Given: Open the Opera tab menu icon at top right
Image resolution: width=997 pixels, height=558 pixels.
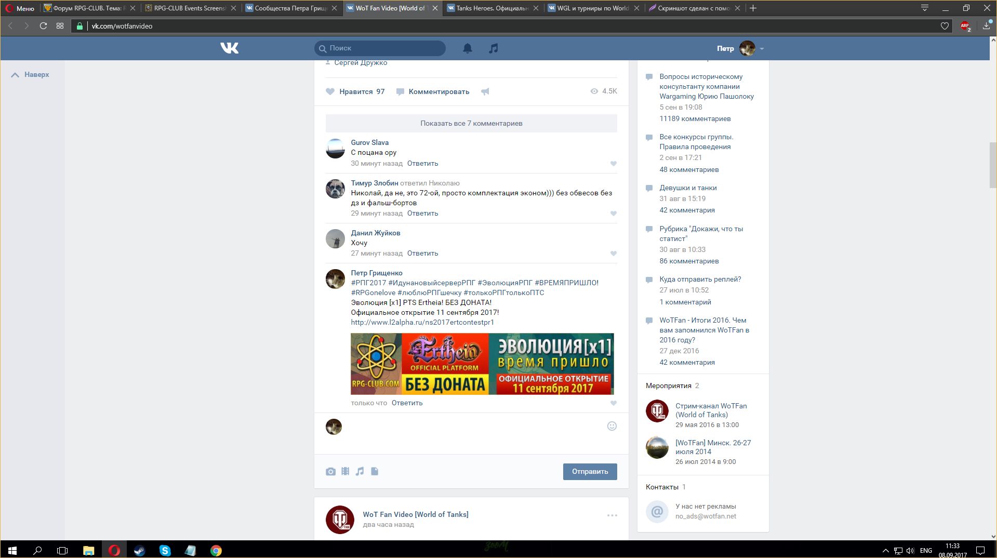Looking at the screenshot, I should [x=925, y=8].
